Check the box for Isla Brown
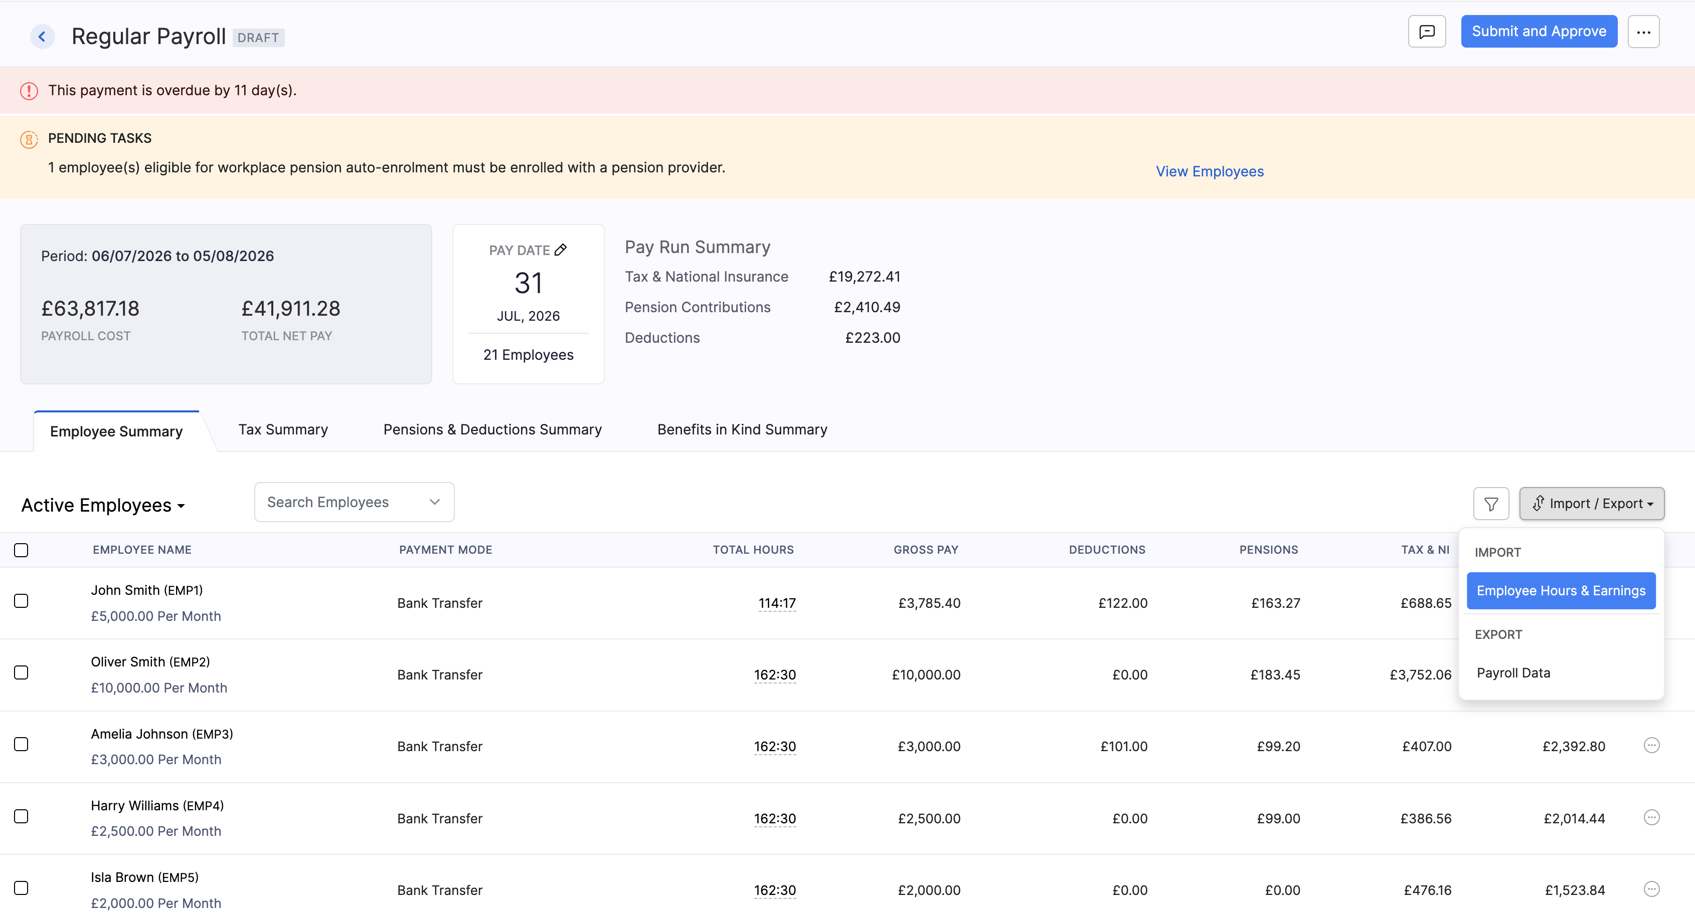The width and height of the screenshot is (1695, 914). tap(21, 888)
